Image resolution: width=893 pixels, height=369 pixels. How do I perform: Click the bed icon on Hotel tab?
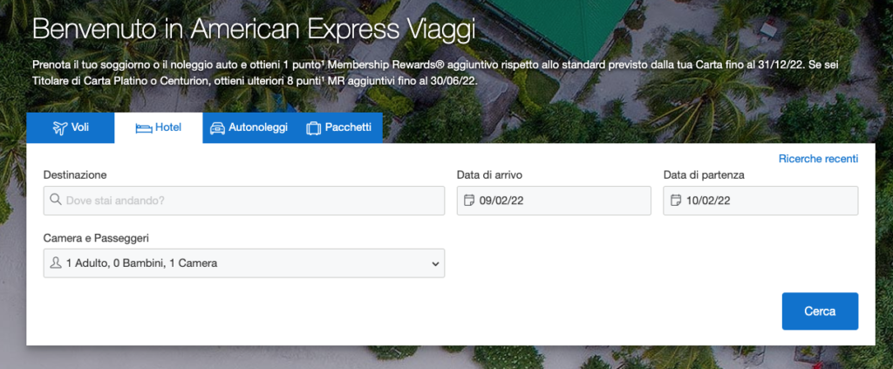[x=144, y=128]
